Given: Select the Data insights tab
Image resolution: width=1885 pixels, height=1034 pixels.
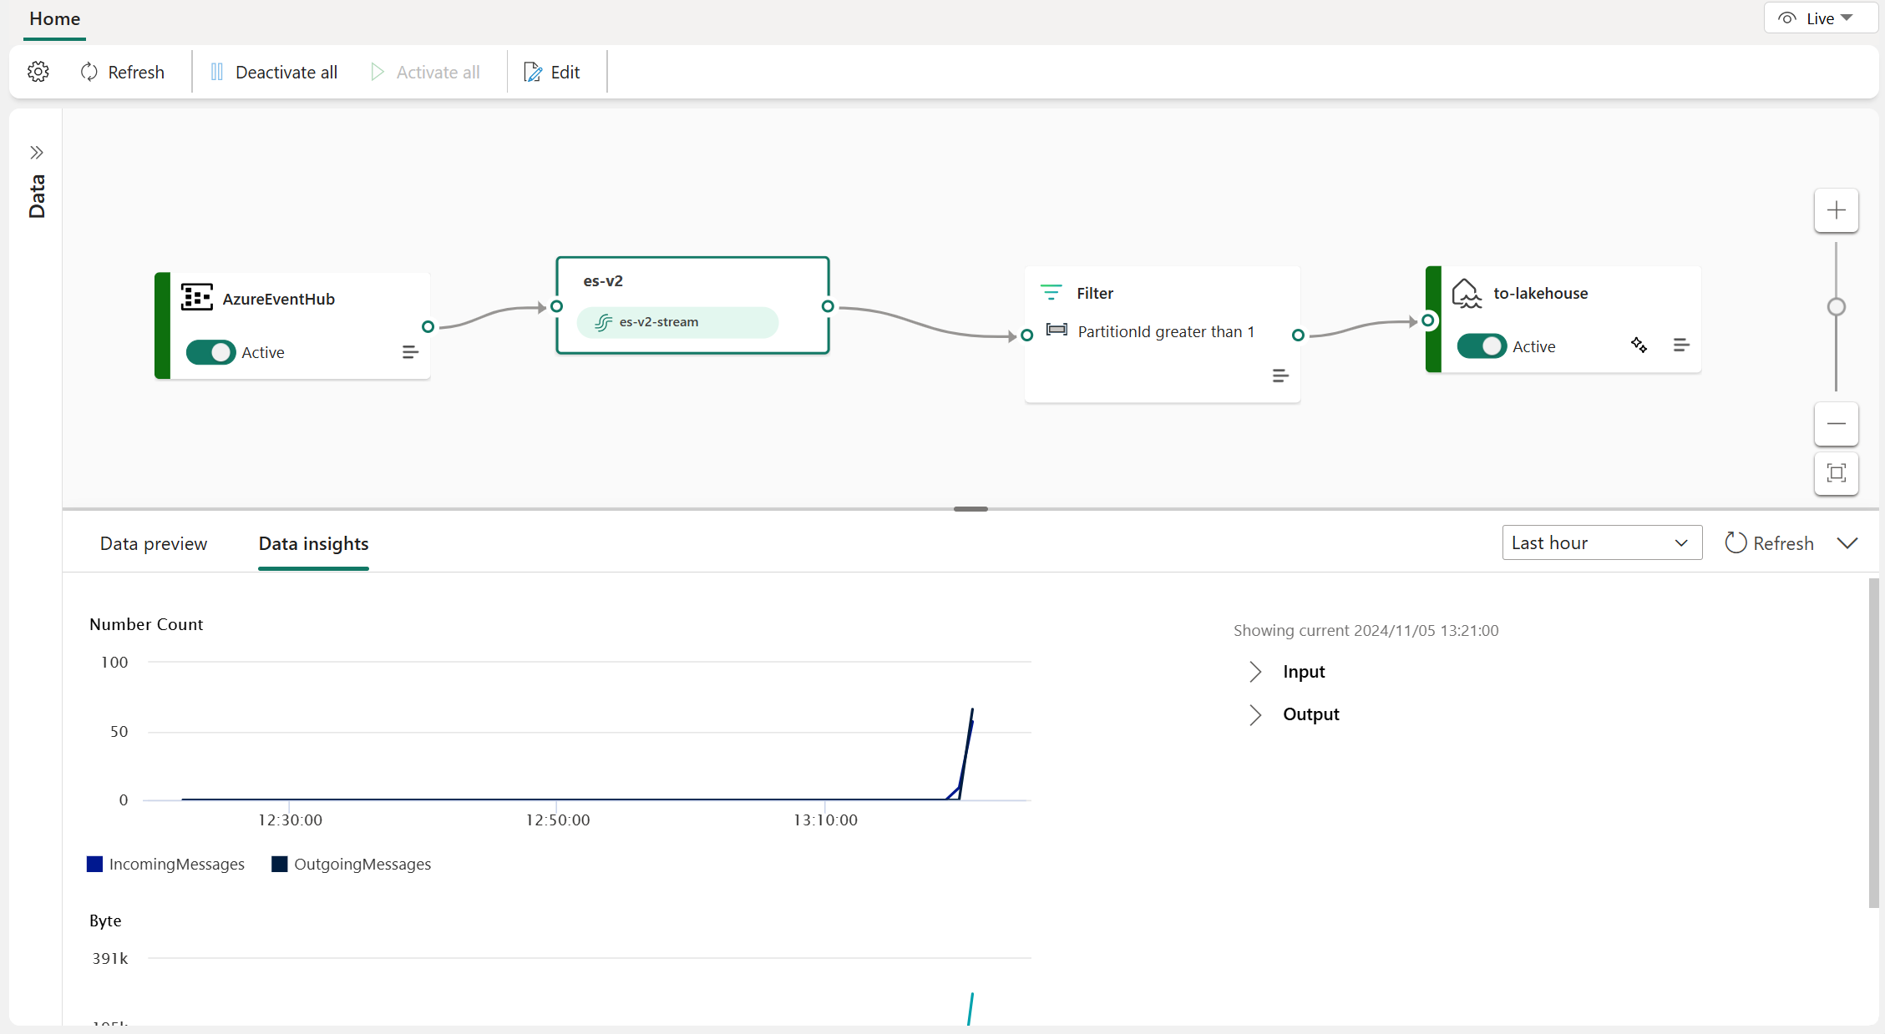Looking at the screenshot, I should (313, 544).
